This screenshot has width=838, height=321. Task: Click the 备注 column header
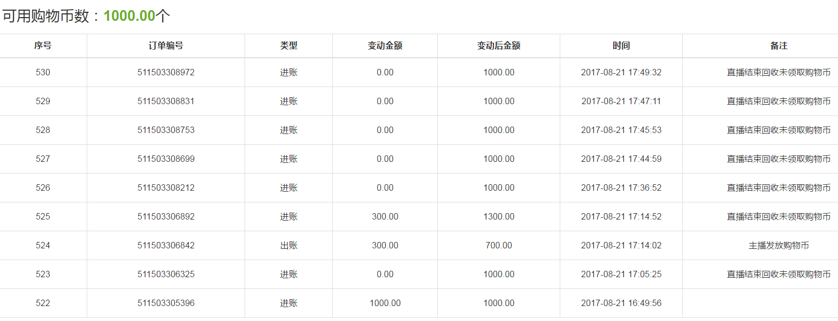779,46
